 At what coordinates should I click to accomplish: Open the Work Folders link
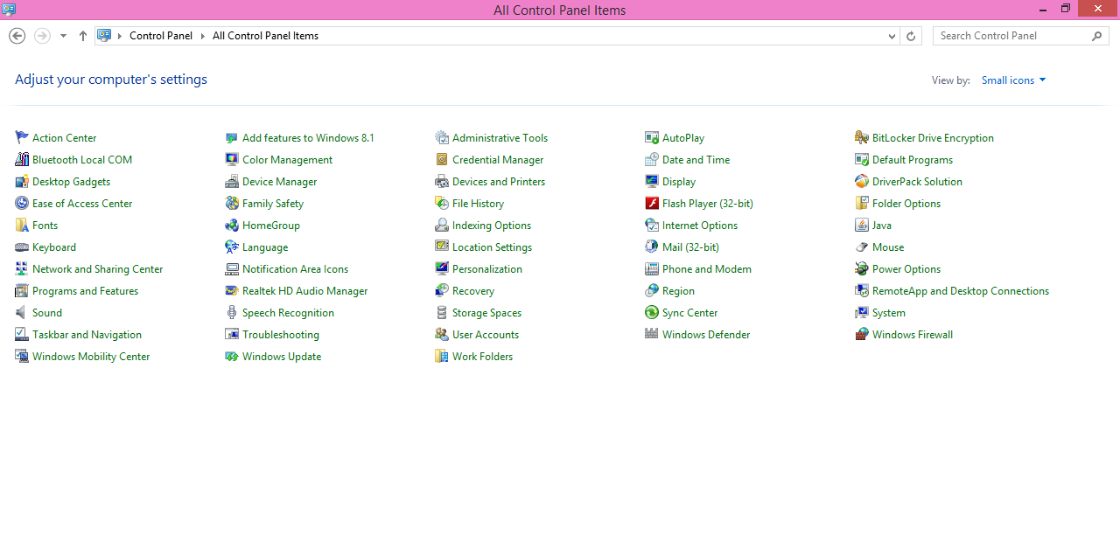pos(482,357)
